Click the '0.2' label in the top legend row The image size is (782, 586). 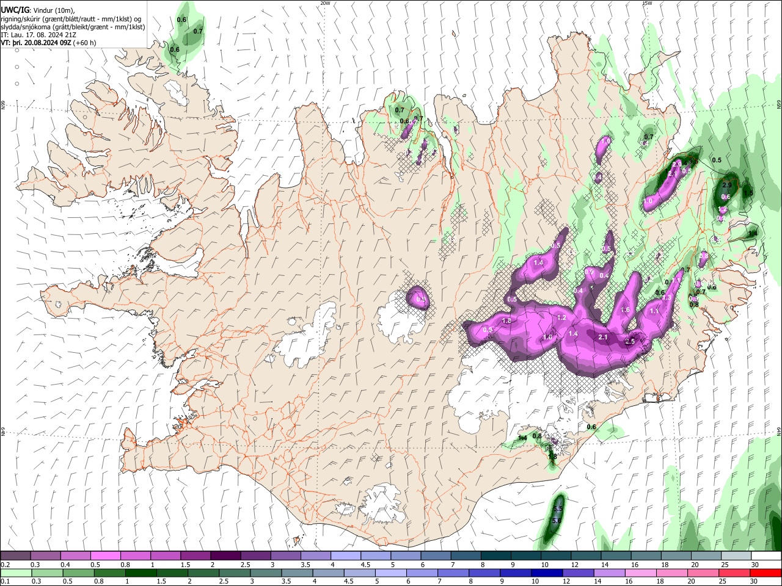(x=4, y=565)
